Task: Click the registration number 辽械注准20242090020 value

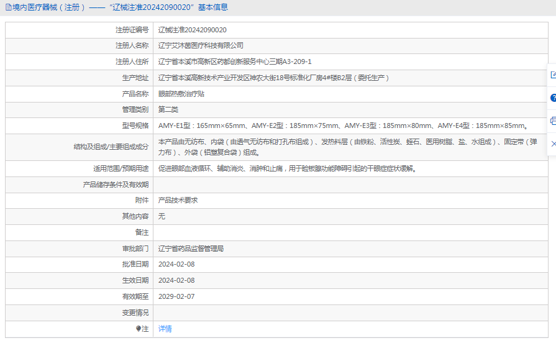Action: [x=192, y=30]
